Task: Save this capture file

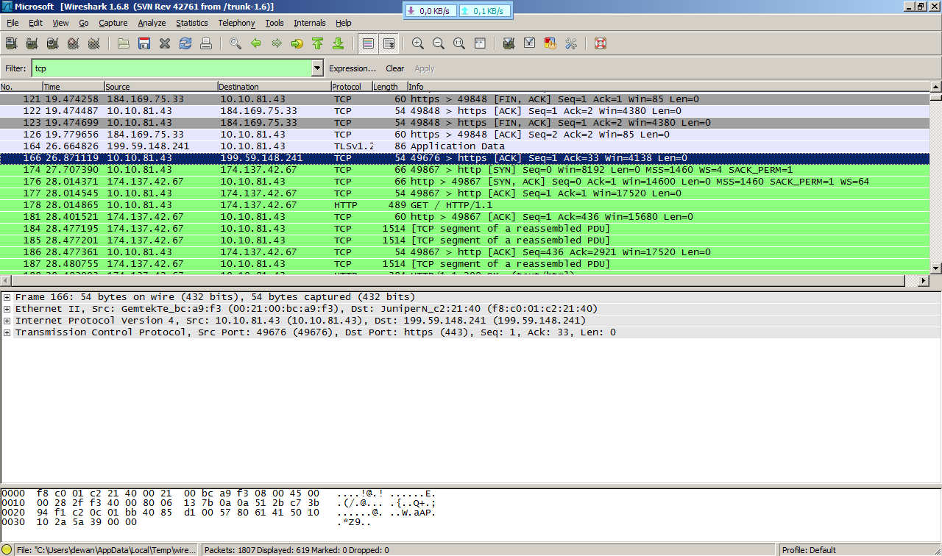Action: click(x=144, y=43)
